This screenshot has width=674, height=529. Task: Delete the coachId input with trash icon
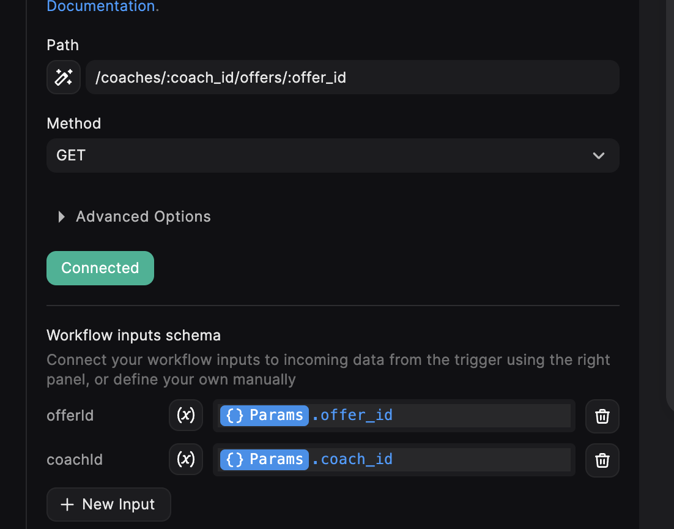(x=602, y=460)
